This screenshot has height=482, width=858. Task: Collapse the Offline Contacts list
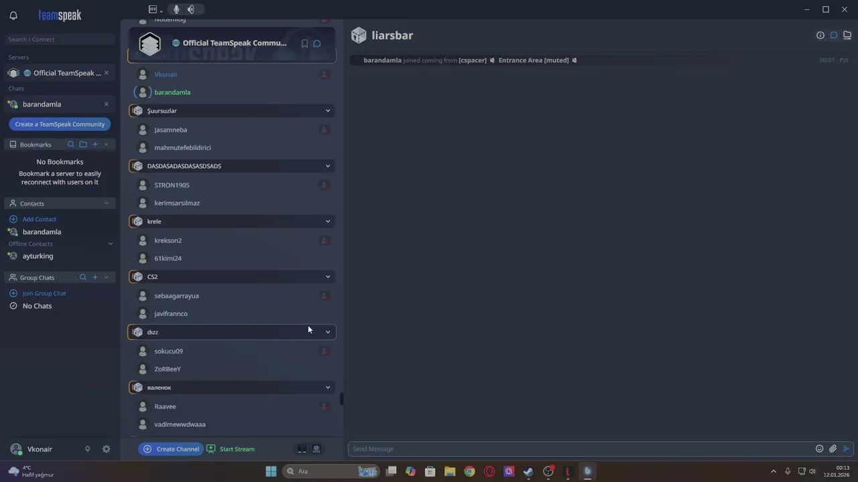coord(111,244)
